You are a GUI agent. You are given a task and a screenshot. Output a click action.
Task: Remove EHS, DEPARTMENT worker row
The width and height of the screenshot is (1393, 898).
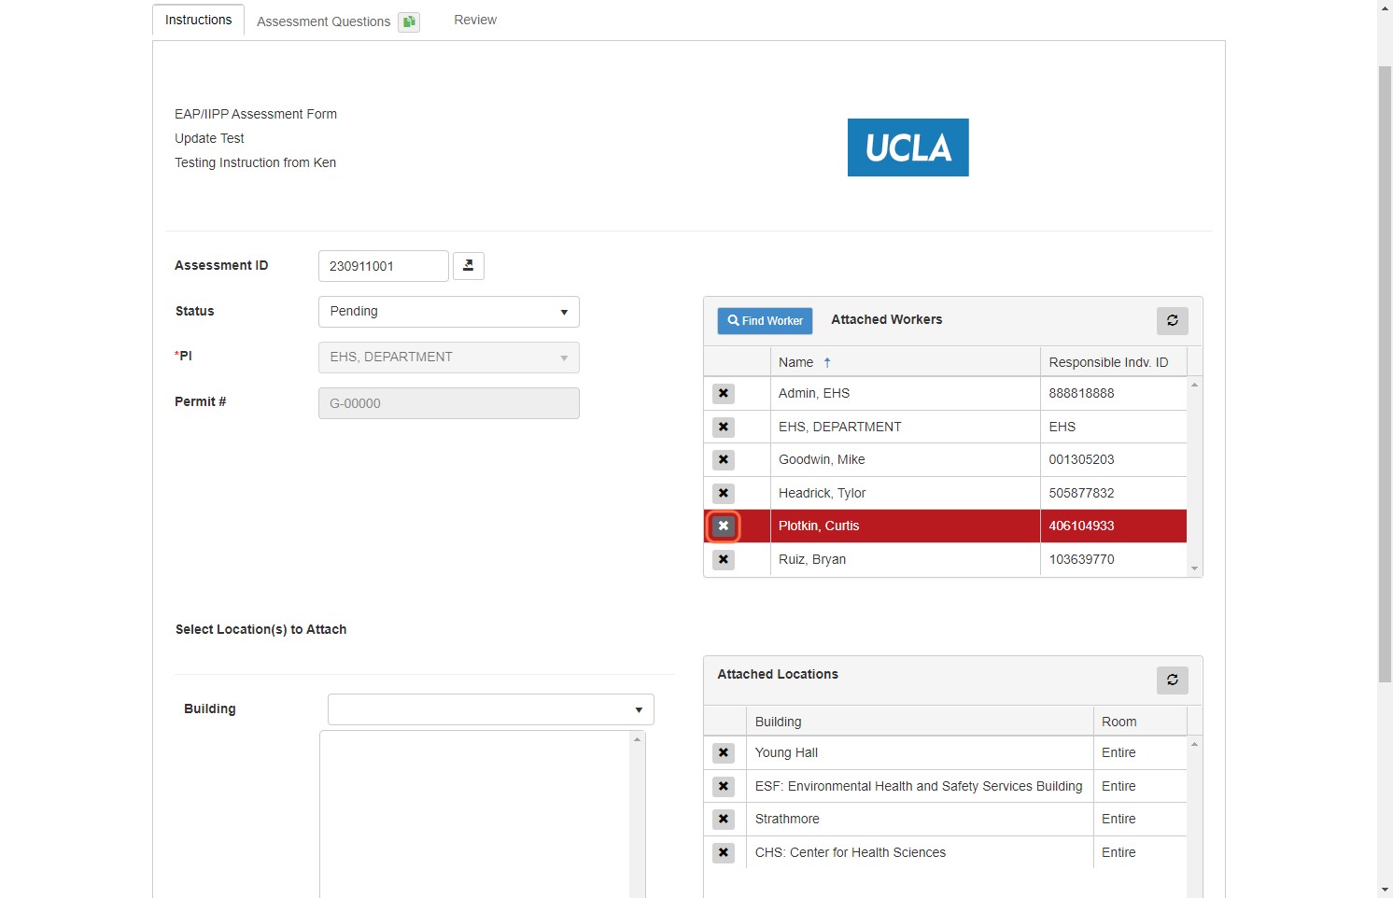coord(724,428)
